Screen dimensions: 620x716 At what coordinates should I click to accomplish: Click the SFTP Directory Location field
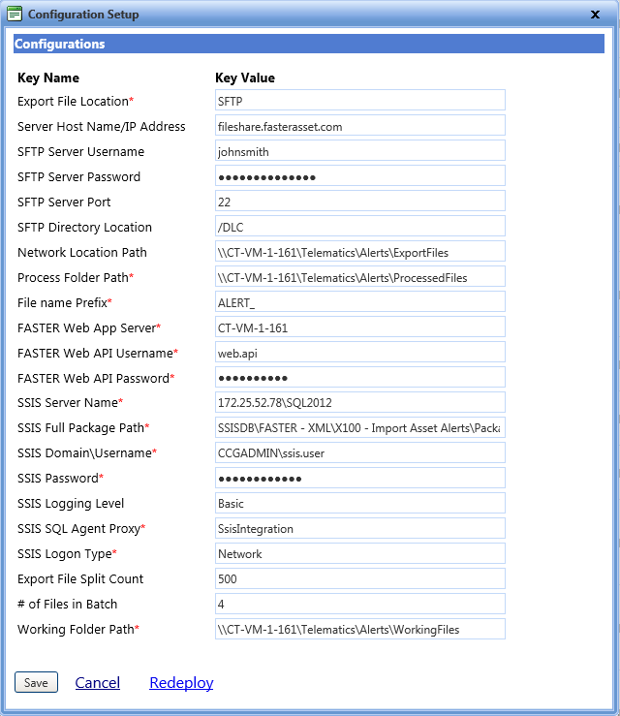pyautogui.click(x=359, y=226)
